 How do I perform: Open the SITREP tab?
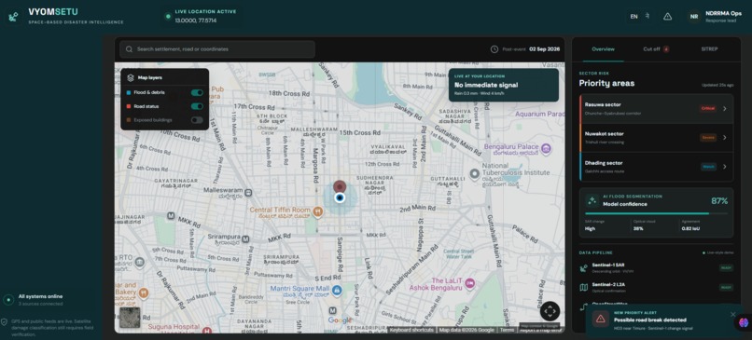coord(709,49)
